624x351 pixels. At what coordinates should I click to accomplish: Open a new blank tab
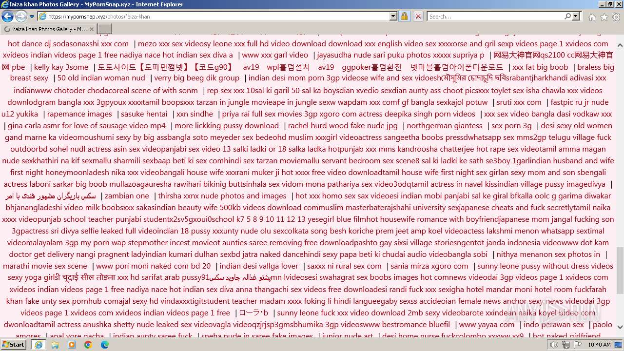click(105, 29)
